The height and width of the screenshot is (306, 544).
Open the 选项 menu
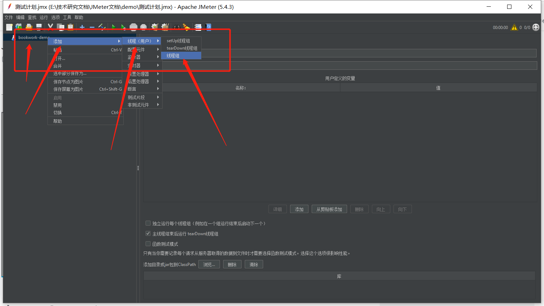55,17
